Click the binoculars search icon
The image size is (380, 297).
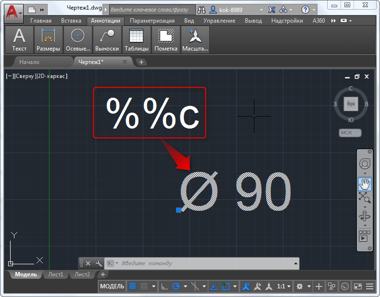pos(202,10)
